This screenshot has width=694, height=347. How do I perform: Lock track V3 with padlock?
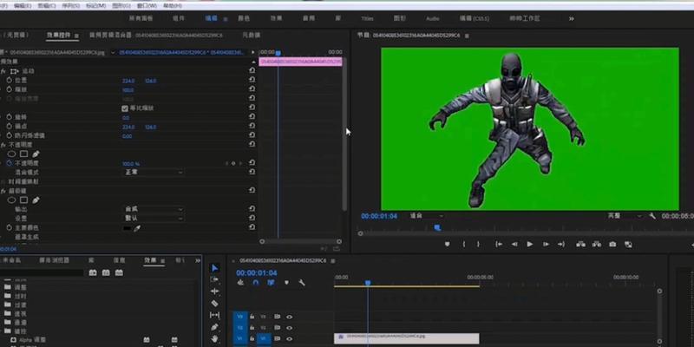252,317
